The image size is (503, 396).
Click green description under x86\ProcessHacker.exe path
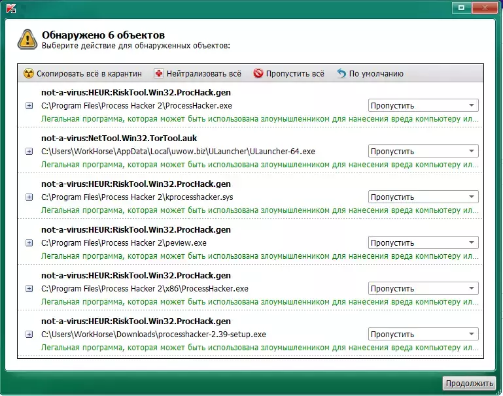(260, 302)
